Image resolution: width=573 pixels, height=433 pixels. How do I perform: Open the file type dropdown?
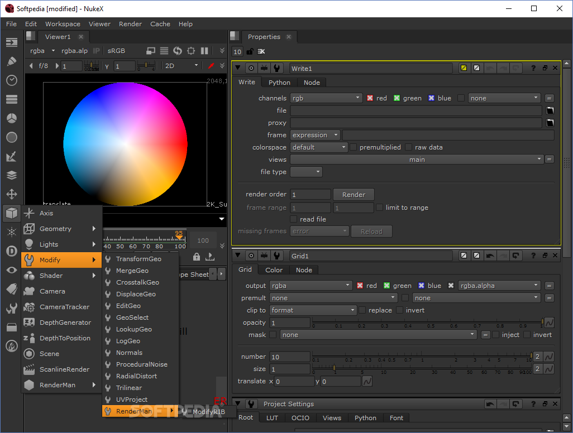pos(306,172)
